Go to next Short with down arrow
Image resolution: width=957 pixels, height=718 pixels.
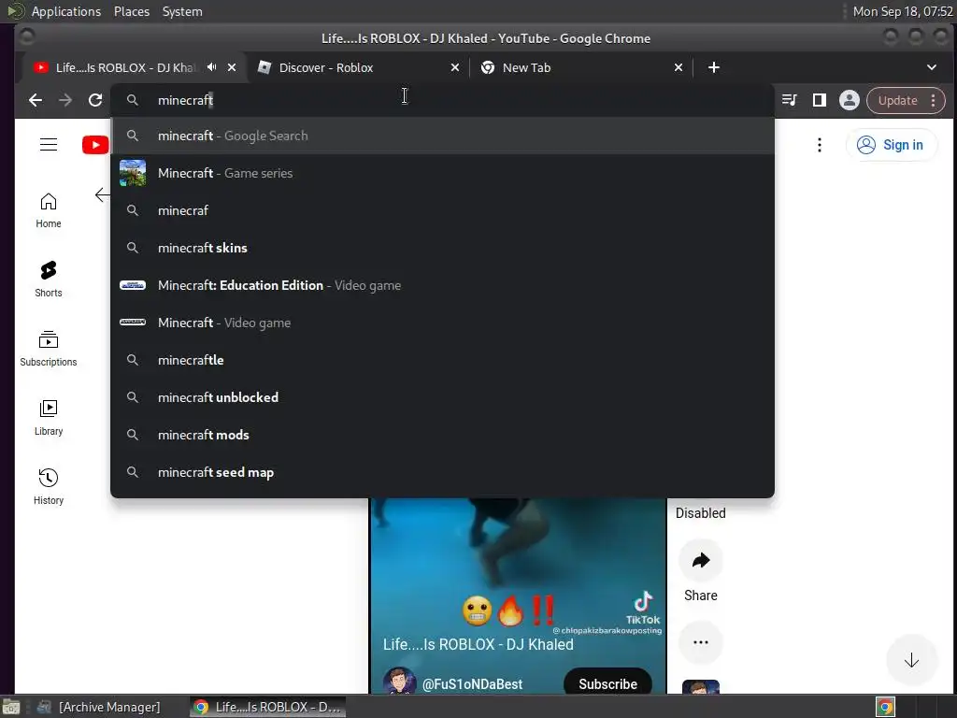911,660
